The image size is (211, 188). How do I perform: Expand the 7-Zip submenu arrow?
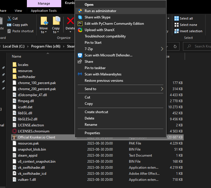[x=162, y=49]
